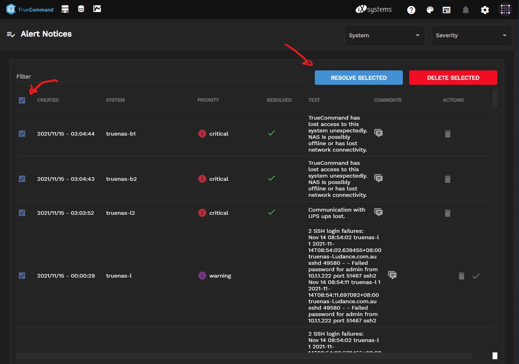Click resolved green check for truenas-b2
This screenshot has width=519, height=364.
coord(272,178)
